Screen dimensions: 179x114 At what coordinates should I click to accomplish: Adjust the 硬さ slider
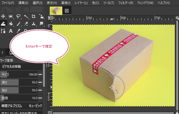point(19,82)
